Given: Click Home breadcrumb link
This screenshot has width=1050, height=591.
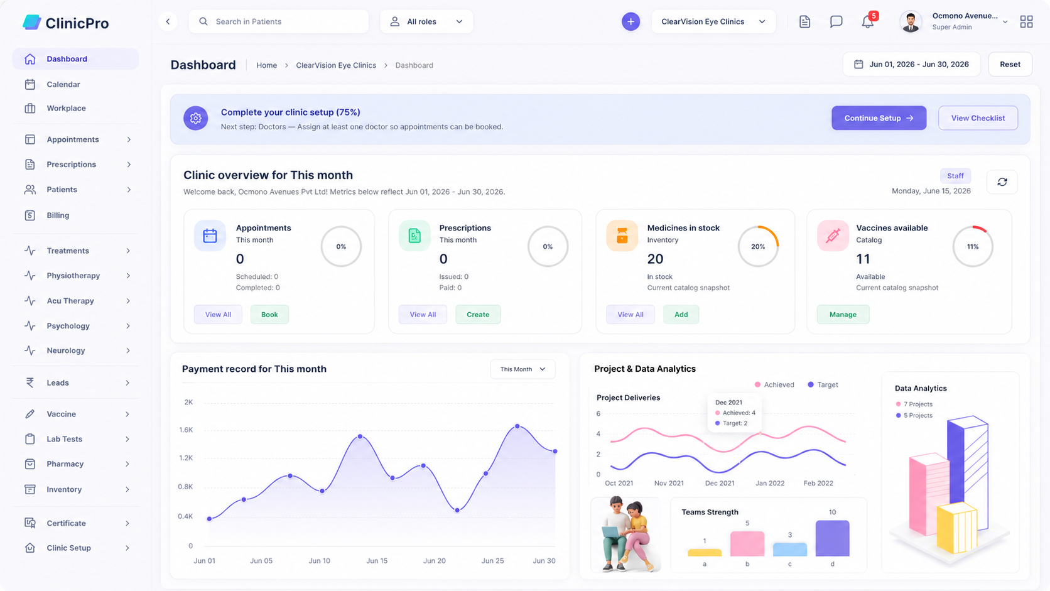Looking at the screenshot, I should [x=266, y=65].
